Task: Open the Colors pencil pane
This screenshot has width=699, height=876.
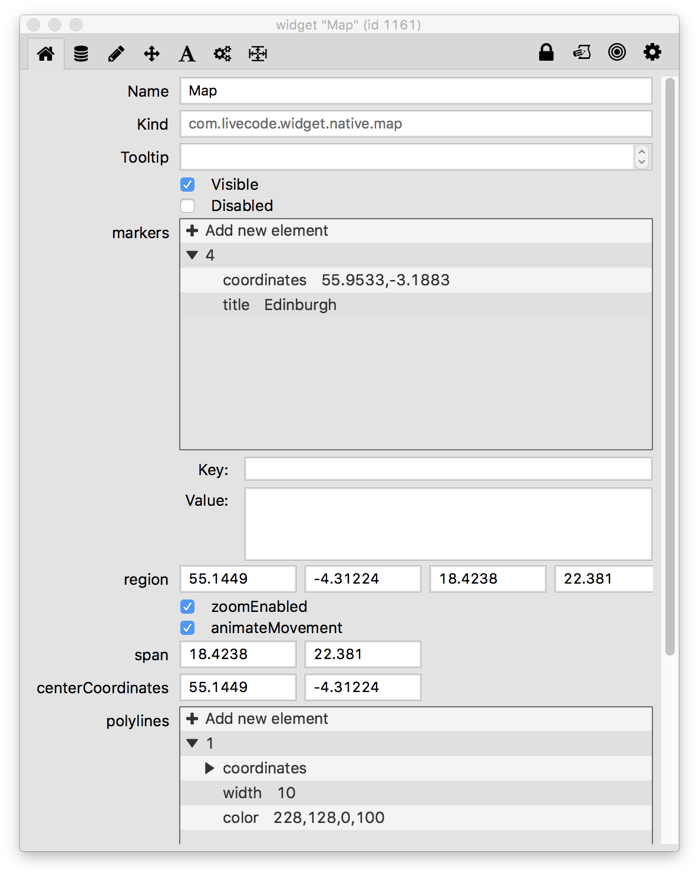Action: click(116, 54)
